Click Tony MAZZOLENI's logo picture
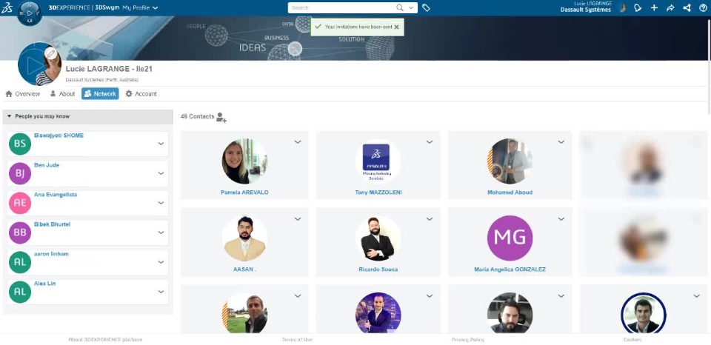Screen dimensions: 711x345 tap(378, 161)
